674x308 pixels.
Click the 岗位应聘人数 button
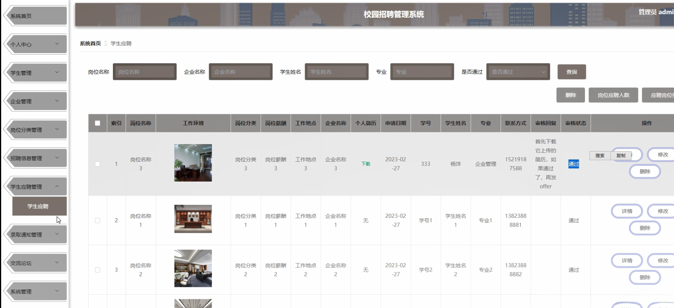(614, 95)
